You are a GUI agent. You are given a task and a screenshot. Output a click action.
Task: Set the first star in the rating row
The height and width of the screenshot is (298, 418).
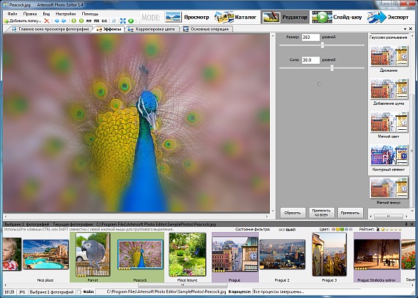click(x=383, y=230)
